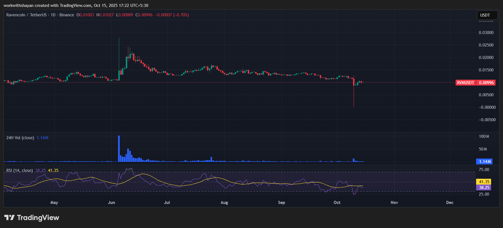Click the TradingView wordmark text

[x=38, y=217]
